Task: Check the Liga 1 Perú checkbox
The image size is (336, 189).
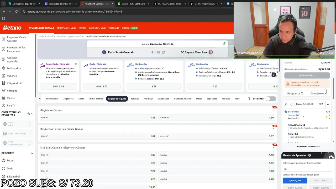Action: tap(29, 124)
